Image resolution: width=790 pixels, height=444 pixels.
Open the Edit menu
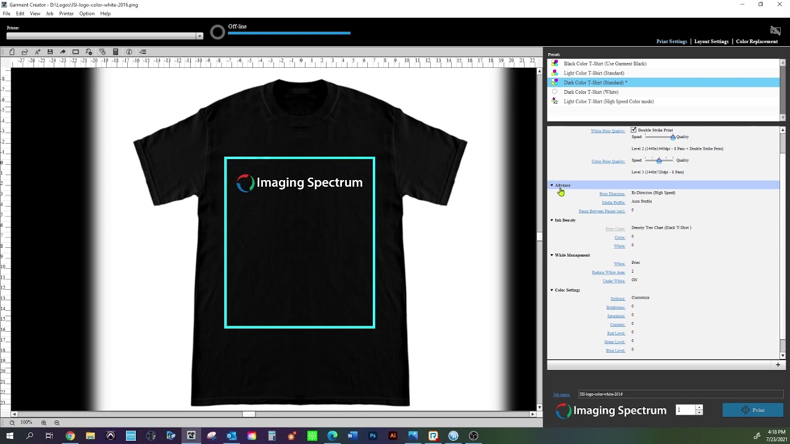click(20, 14)
